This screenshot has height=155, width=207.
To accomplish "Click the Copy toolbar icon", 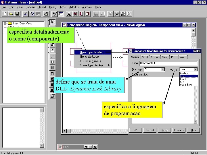I will coord(32,14).
